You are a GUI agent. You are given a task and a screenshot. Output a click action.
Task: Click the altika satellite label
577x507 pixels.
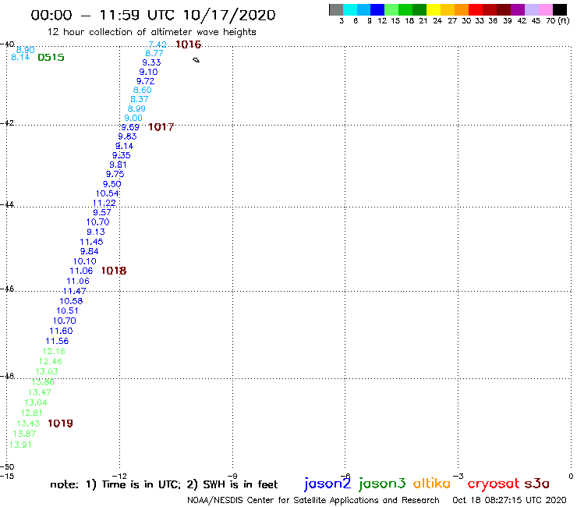[x=431, y=484]
